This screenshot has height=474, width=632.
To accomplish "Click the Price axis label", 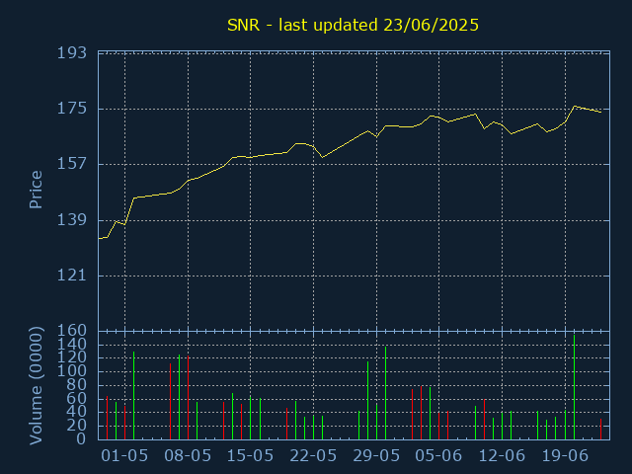I will click(x=36, y=190).
